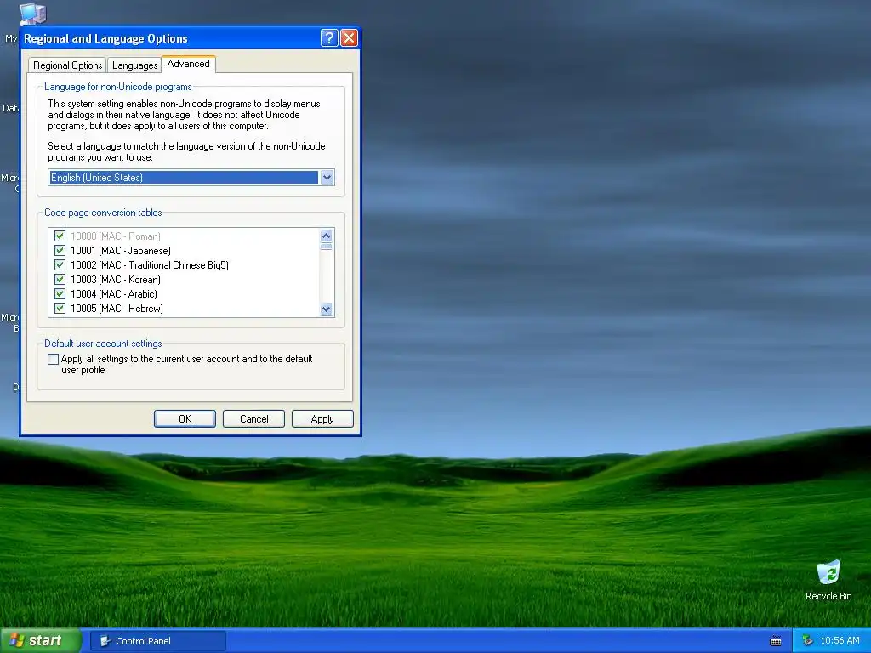Click the code page list scroll up arrow
The height and width of the screenshot is (653, 871).
coord(327,236)
